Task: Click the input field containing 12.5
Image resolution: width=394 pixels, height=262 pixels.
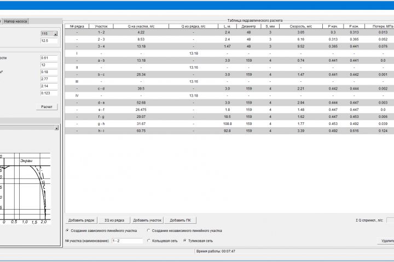Action: [49, 40]
